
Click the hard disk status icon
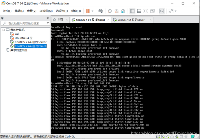coord(158,137)
